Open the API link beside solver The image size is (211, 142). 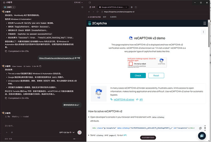point(141,100)
